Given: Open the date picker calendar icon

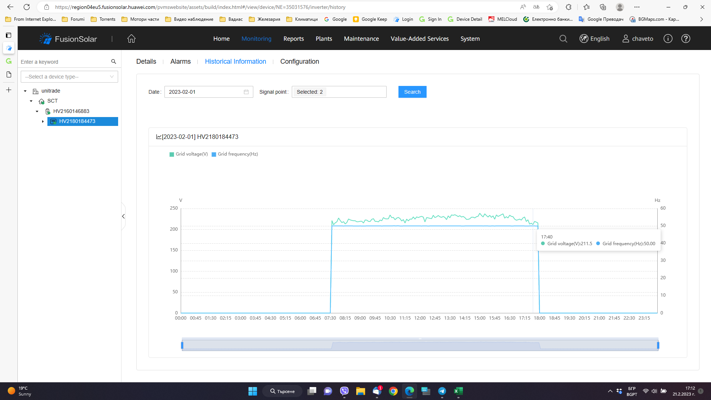Looking at the screenshot, I should click(246, 92).
